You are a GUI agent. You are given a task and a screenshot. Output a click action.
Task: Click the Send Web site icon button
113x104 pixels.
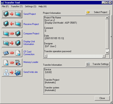point(12,72)
